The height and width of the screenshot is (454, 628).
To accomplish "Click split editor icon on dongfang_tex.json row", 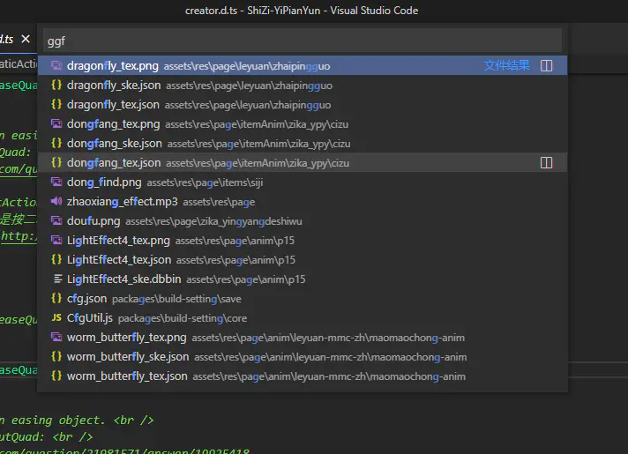I will 546,163.
